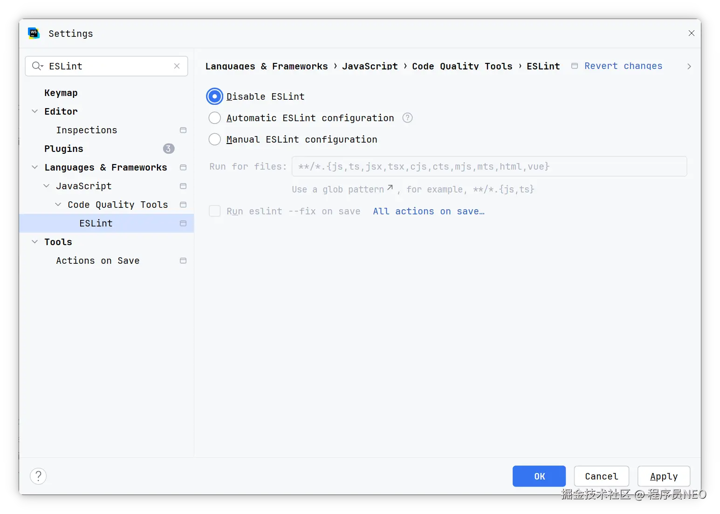Click the Tools label in settings tree
Image resolution: width=720 pixels, height=514 pixels.
click(x=58, y=242)
